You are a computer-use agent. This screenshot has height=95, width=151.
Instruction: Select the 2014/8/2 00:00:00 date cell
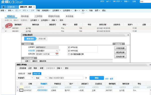tap(103, 31)
